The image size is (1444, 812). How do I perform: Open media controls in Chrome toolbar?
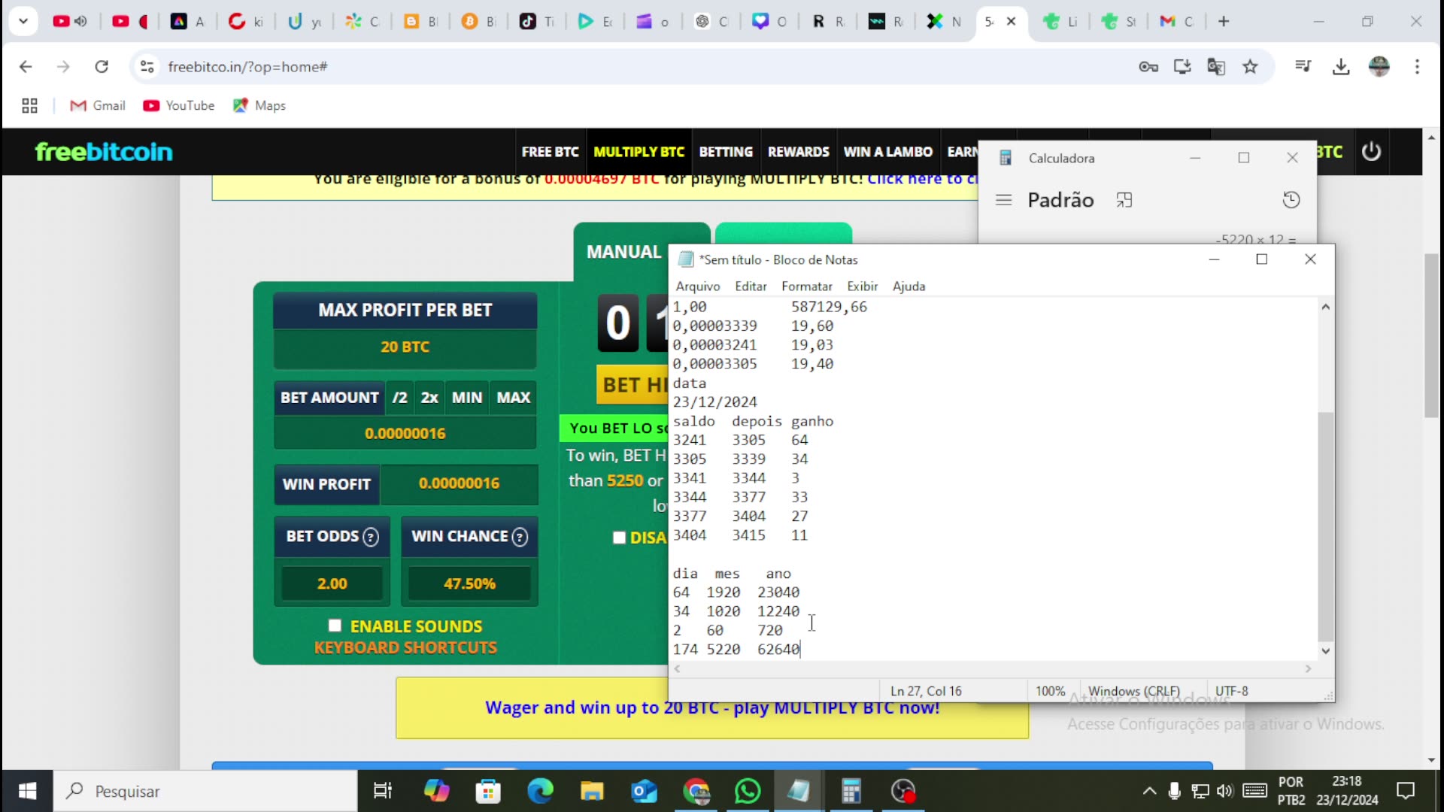(x=1303, y=67)
